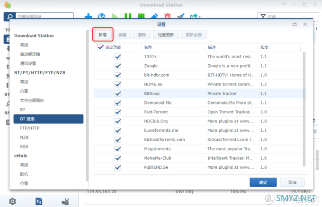Toggle the PublicHD.Se checkbox
This screenshot has height=207, width=322.
(x=117, y=167)
